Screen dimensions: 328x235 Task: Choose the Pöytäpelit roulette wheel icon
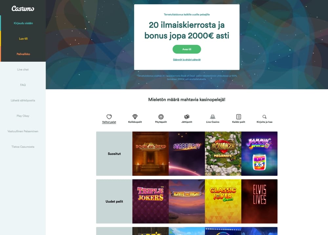(161, 117)
